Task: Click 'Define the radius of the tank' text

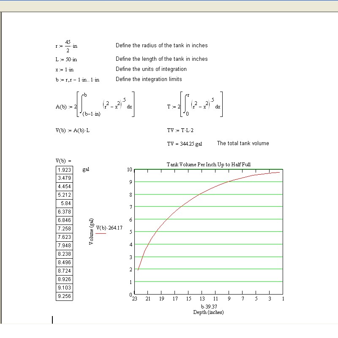Action: (x=161, y=46)
